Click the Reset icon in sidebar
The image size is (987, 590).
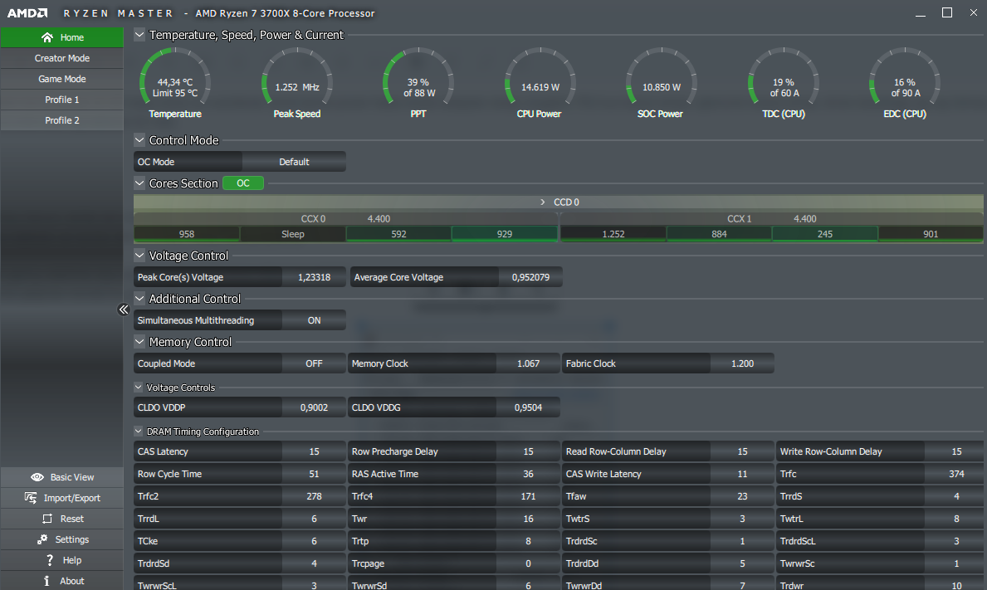click(x=47, y=519)
